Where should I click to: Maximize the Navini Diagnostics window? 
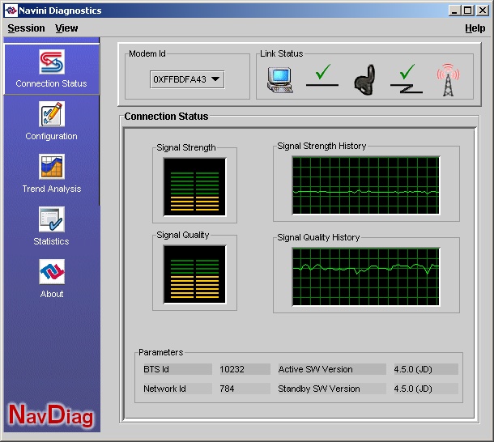pos(468,11)
